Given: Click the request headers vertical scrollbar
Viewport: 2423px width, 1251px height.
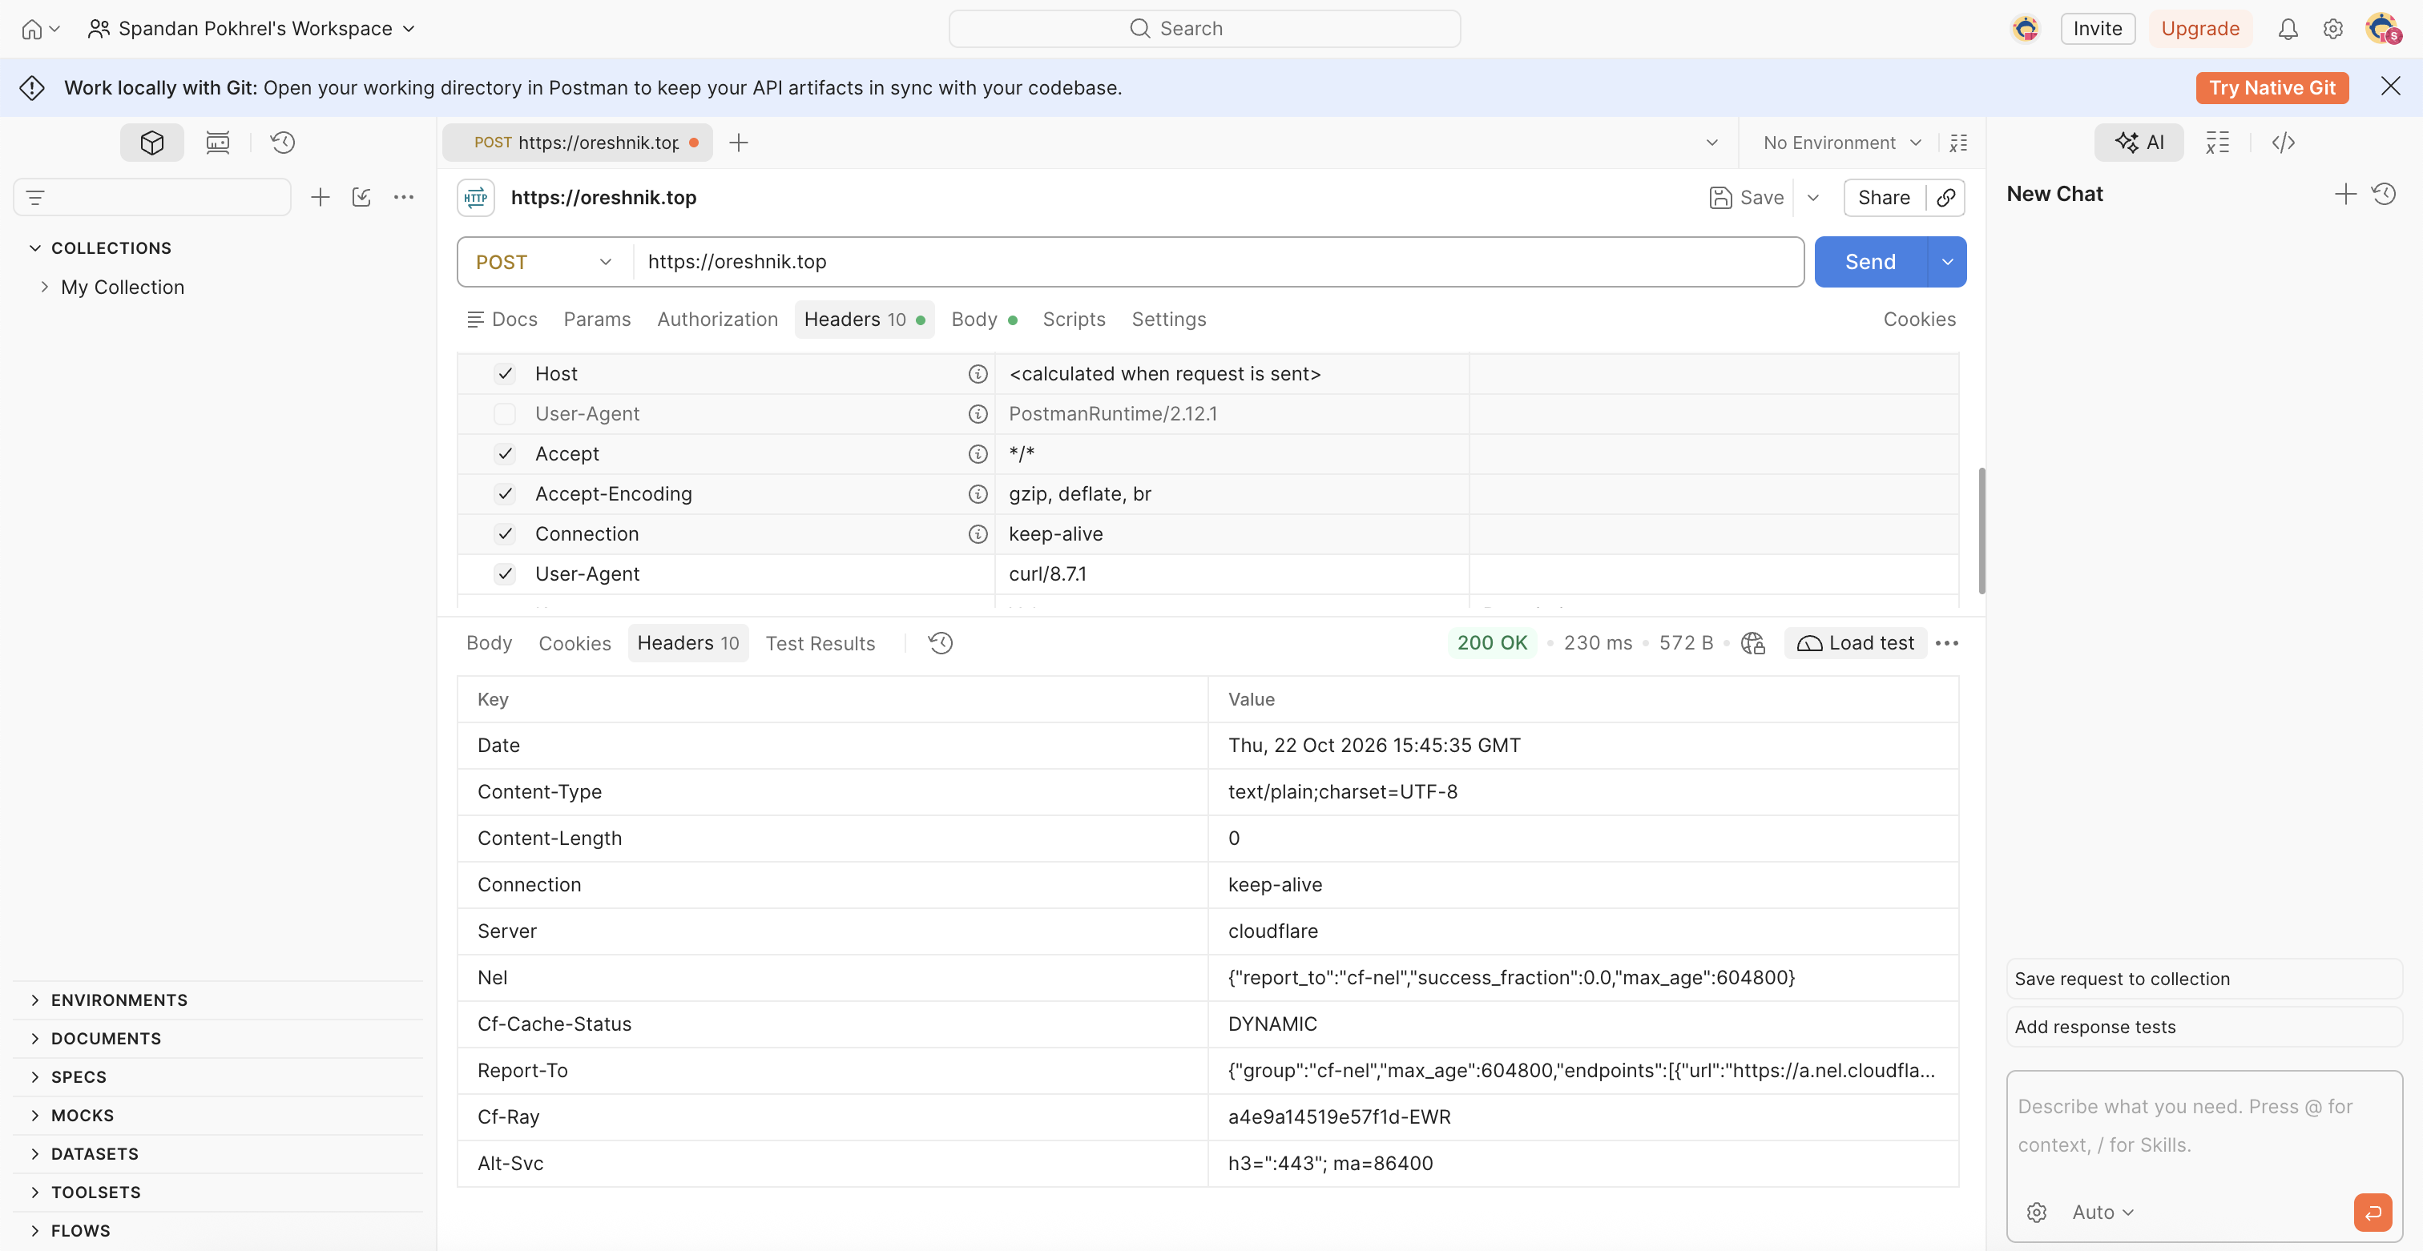Looking at the screenshot, I should pos(1981,530).
